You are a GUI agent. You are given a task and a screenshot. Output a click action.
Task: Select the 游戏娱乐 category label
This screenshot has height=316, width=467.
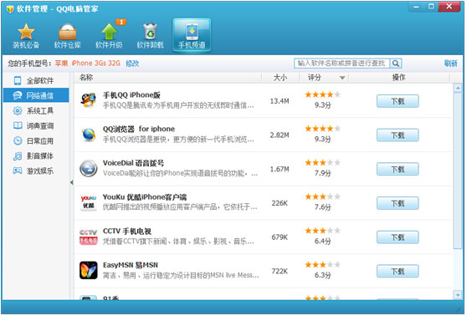[x=40, y=171]
